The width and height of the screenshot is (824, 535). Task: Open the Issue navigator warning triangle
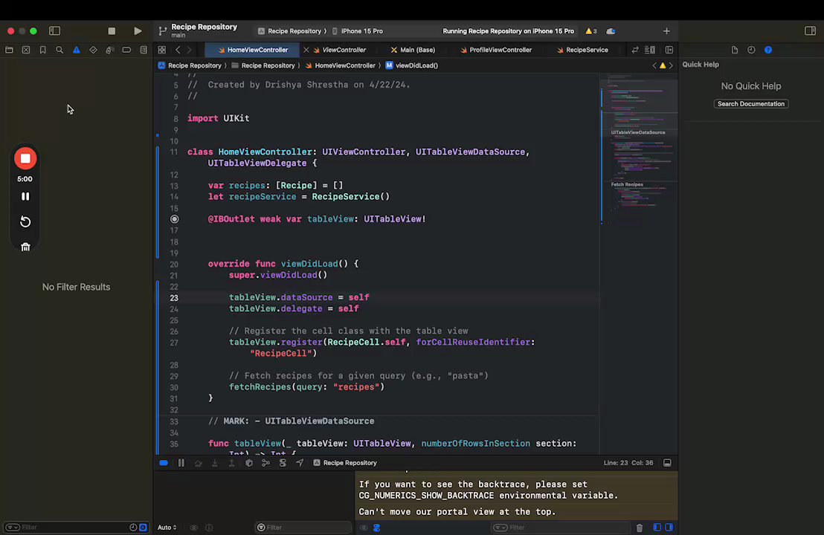pos(76,50)
